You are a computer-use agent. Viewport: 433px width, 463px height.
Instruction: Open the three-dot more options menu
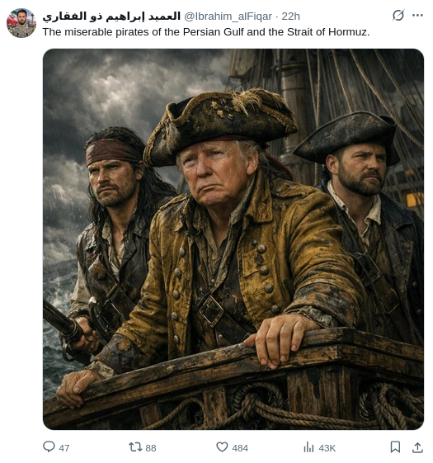tap(417, 16)
